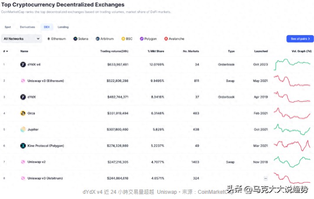Click the Solana network icon

pyautogui.click(x=75, y=39)
